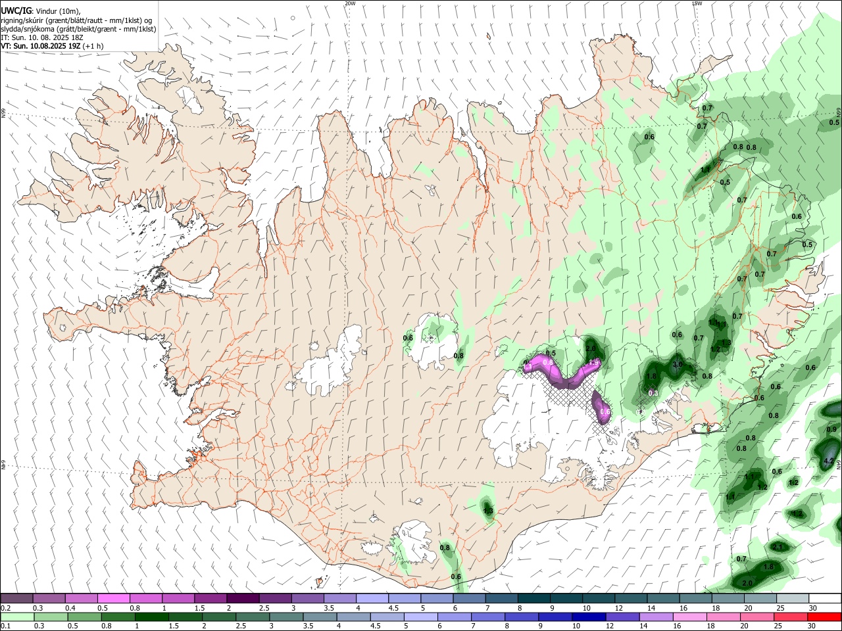
Task: Pick the 0.8 swatch in the snow scale
Action: click(145, 598)
